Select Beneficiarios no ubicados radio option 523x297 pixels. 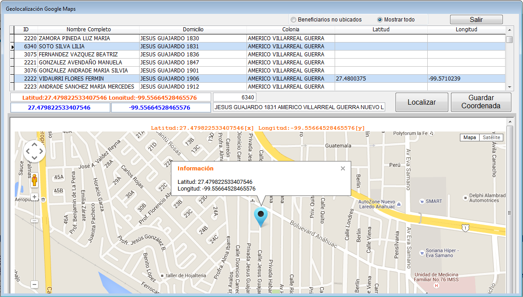(326, 20)
